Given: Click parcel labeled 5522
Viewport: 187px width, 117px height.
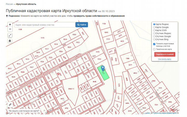Looking at the screenshot, I should point(78,42).
